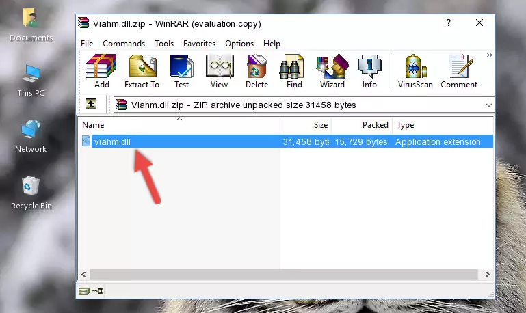Image resolution: width=526 pixels, height=313 pixels.
Task: Open the File menu
Action: [87, 44]
